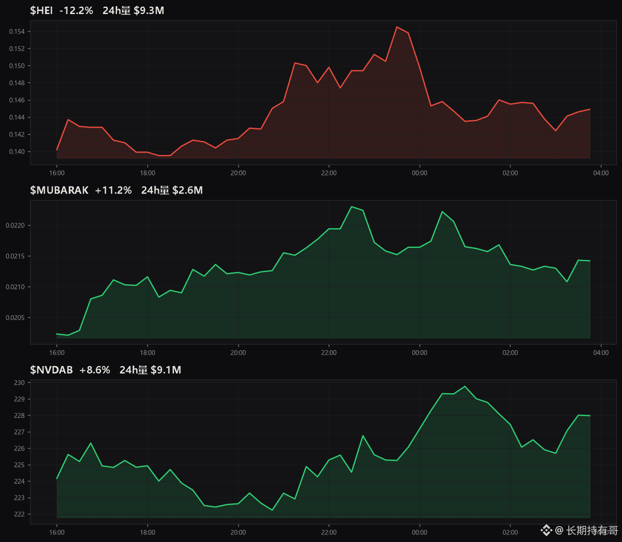
Task: Click the 0.152 price label on HEI chart
Action: pos(17,49)
